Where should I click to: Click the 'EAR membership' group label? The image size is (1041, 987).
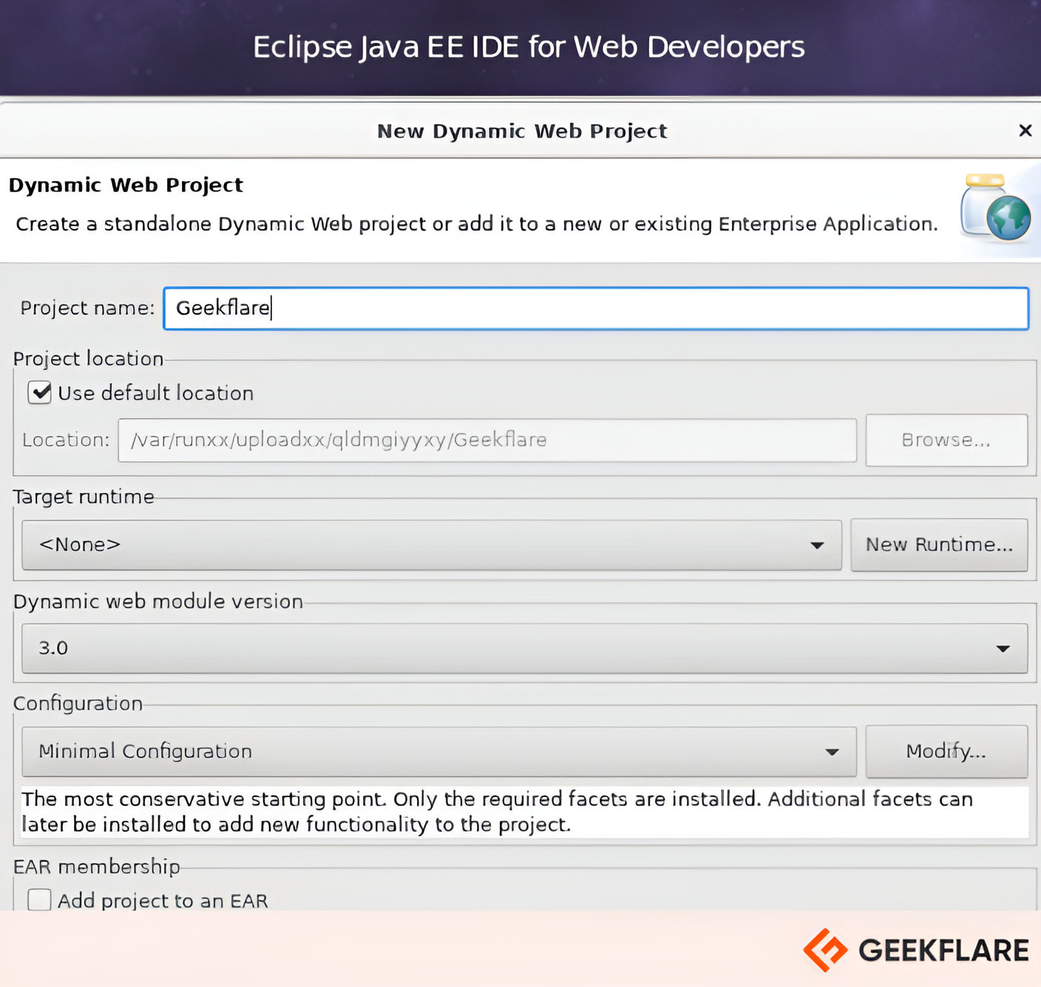(96, 867)
